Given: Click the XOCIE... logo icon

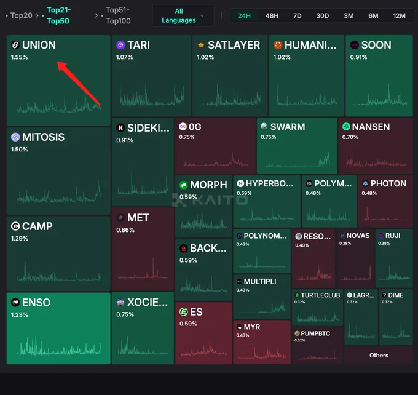Looking at the screenshot, I should [120, 302].
